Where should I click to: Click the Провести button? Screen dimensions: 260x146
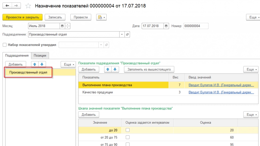click(x=81, y=17)
